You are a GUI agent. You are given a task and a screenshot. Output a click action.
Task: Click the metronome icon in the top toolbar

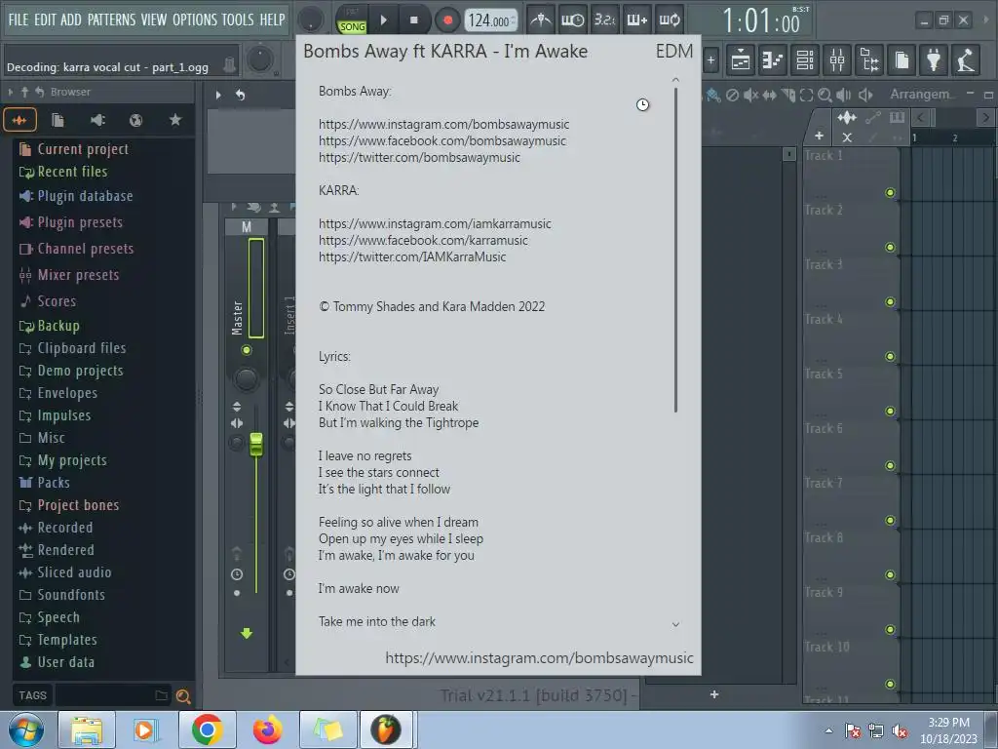click(541, 20)
